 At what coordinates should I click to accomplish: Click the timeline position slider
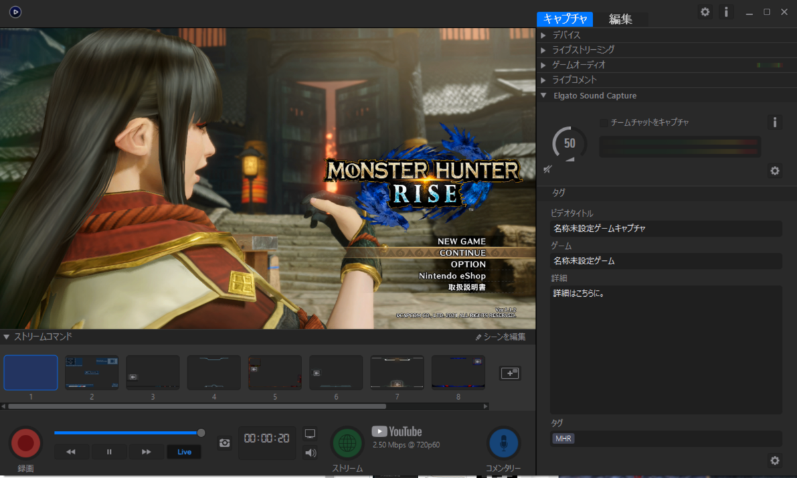tap(201, 433)
